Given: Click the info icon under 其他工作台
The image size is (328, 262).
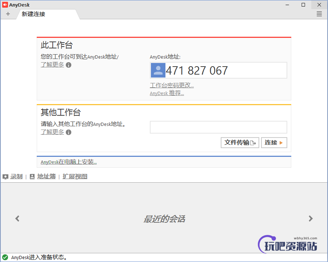Looking at the screenshot, I should click(69, 132).
